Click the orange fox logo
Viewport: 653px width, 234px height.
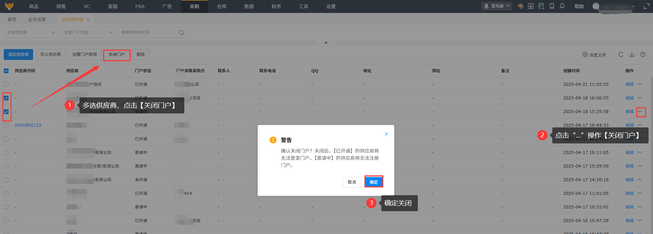(9, 6)
